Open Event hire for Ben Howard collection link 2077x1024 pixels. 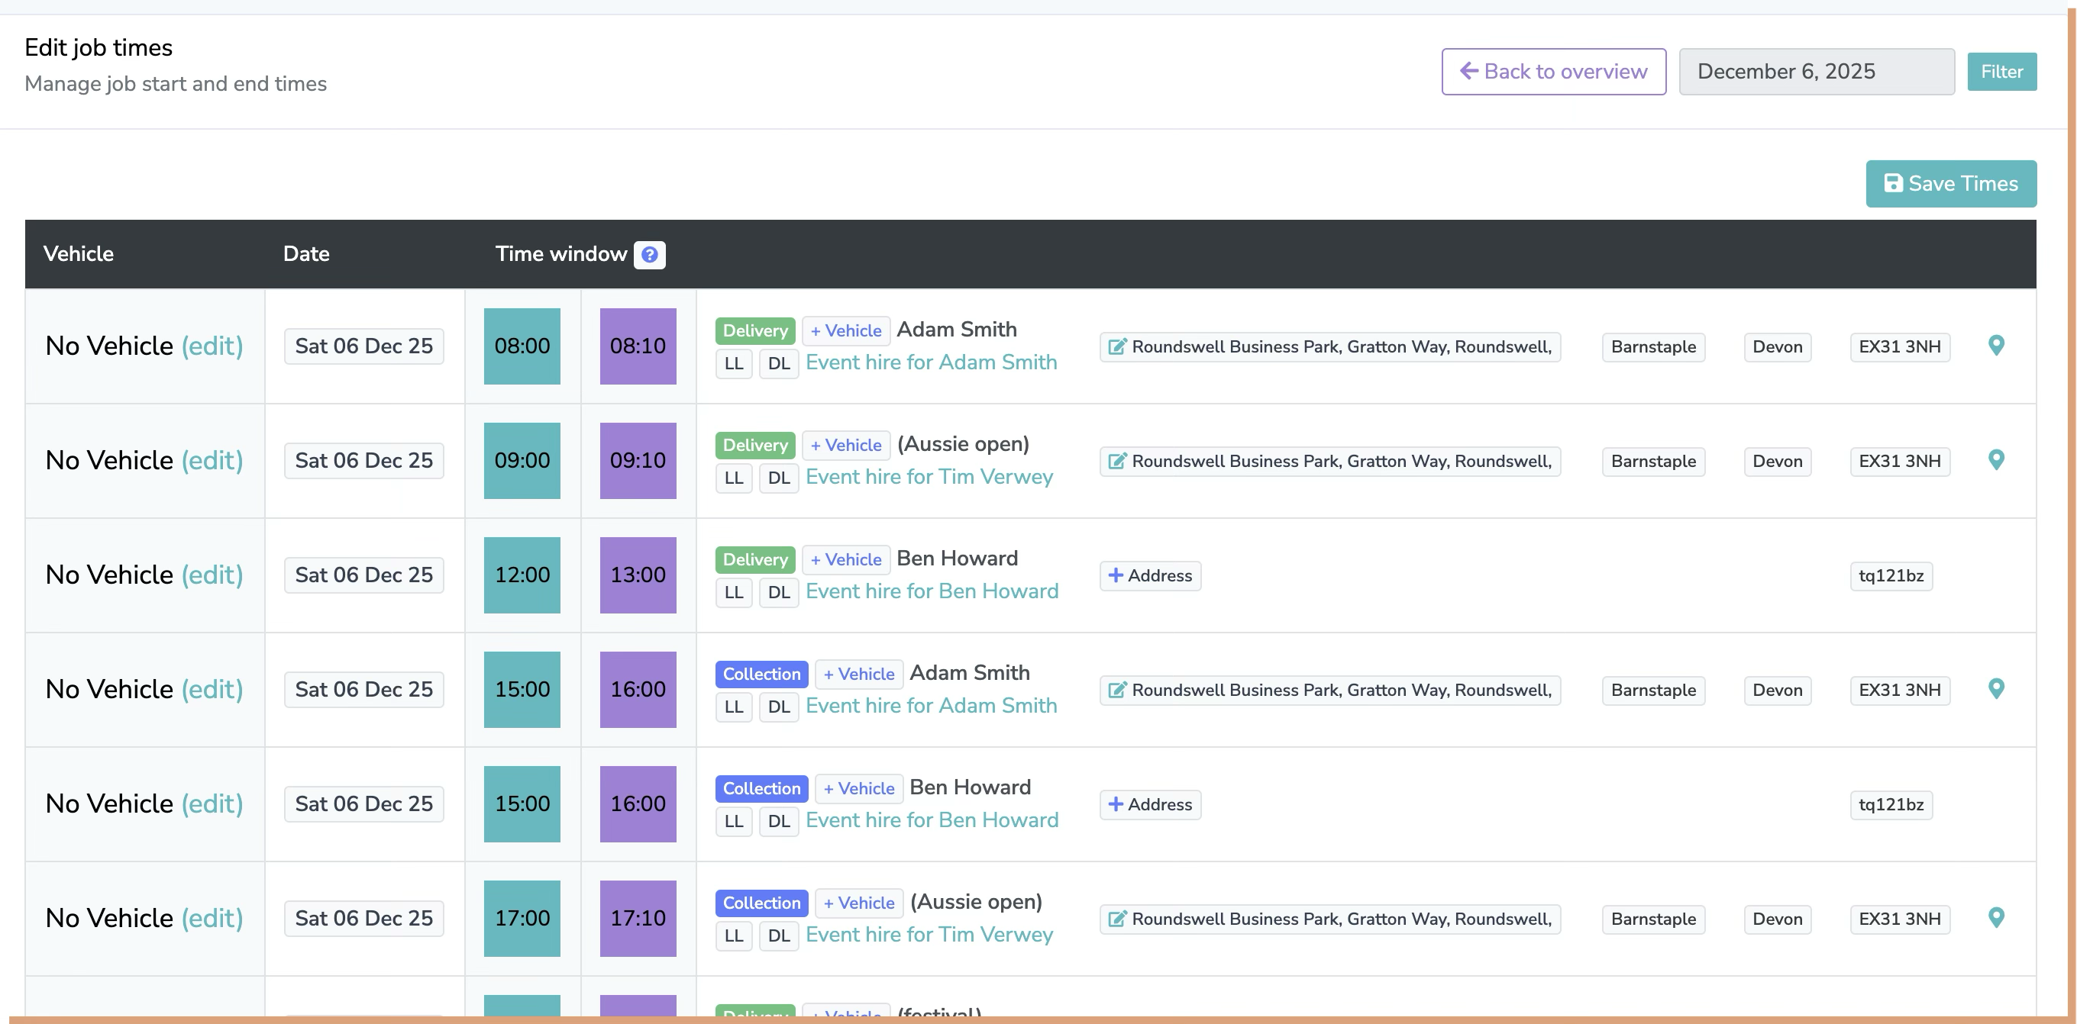tap(932, 820)
